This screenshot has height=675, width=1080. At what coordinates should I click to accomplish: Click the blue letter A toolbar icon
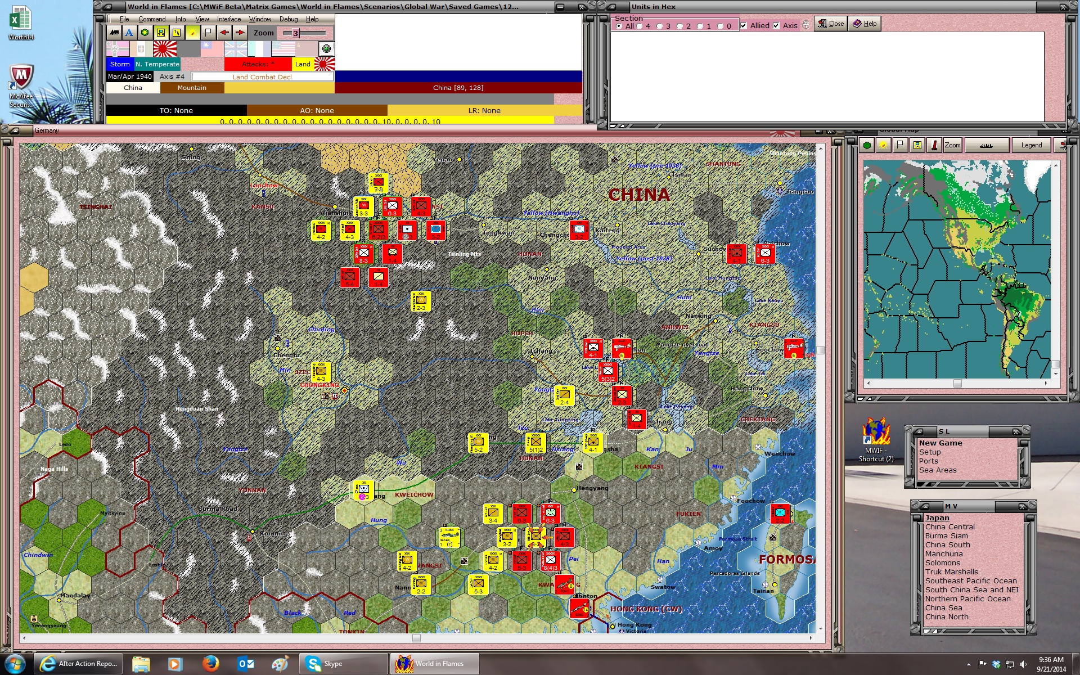(129, 33)
